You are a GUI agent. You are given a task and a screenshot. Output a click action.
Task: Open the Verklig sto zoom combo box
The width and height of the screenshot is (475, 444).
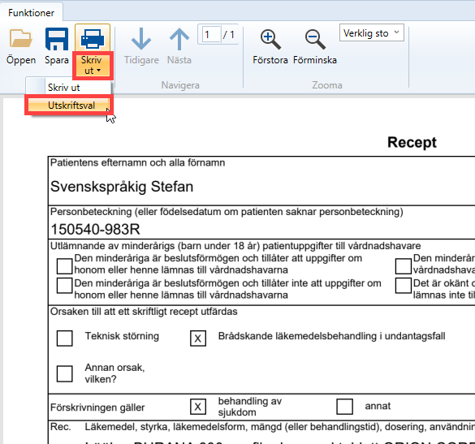tap(372, 32)
